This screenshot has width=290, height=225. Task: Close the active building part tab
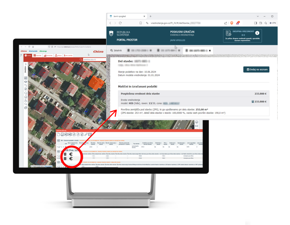click(210, 50)
